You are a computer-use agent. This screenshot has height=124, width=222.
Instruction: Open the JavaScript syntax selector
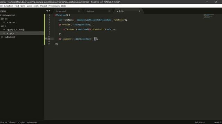click(218, 123)
